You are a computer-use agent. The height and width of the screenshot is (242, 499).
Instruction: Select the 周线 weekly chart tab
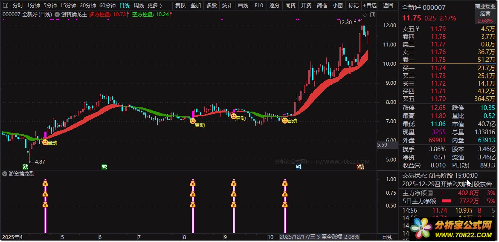click(139, 6)
